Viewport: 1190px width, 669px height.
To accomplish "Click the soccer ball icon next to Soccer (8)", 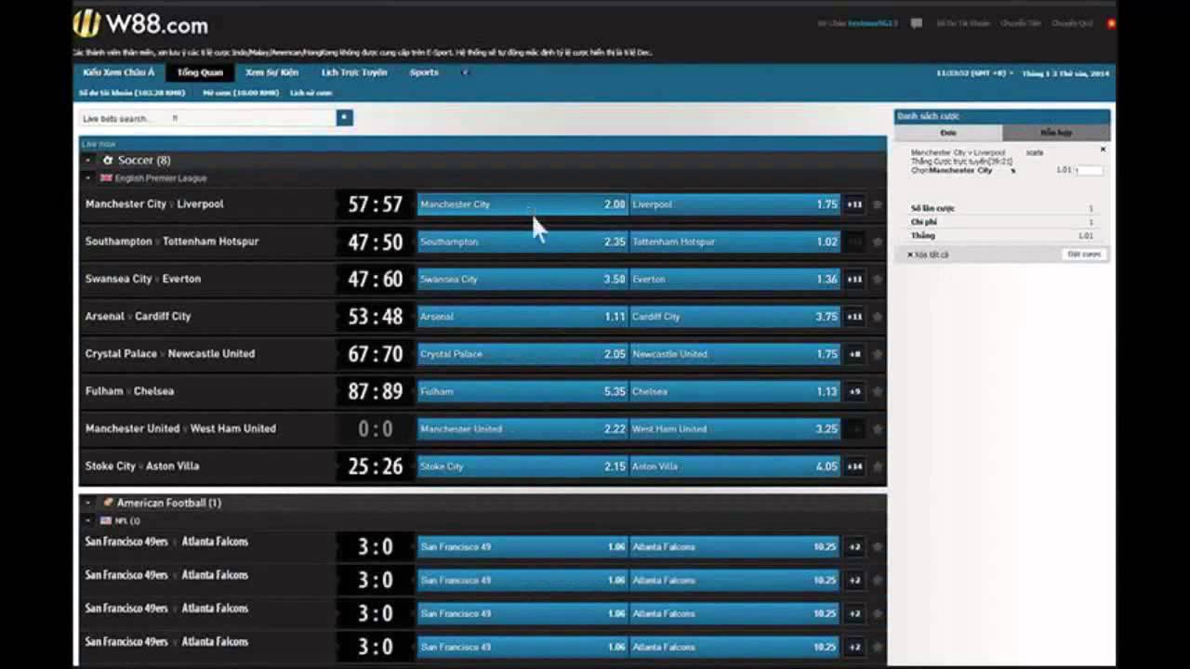I will click(x=108, y=160).
